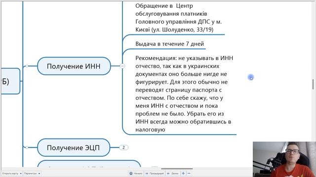Select the "Получение ИНН" node
Viewport: 316px width, 177px height.
(x=74, y=66)
